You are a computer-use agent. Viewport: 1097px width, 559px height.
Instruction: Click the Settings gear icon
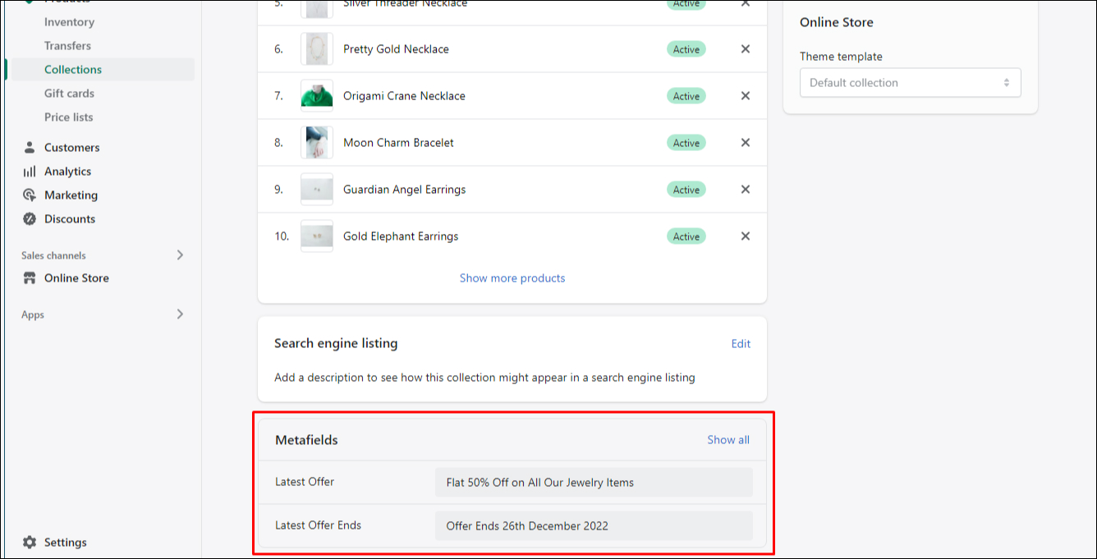pos(30,543)
